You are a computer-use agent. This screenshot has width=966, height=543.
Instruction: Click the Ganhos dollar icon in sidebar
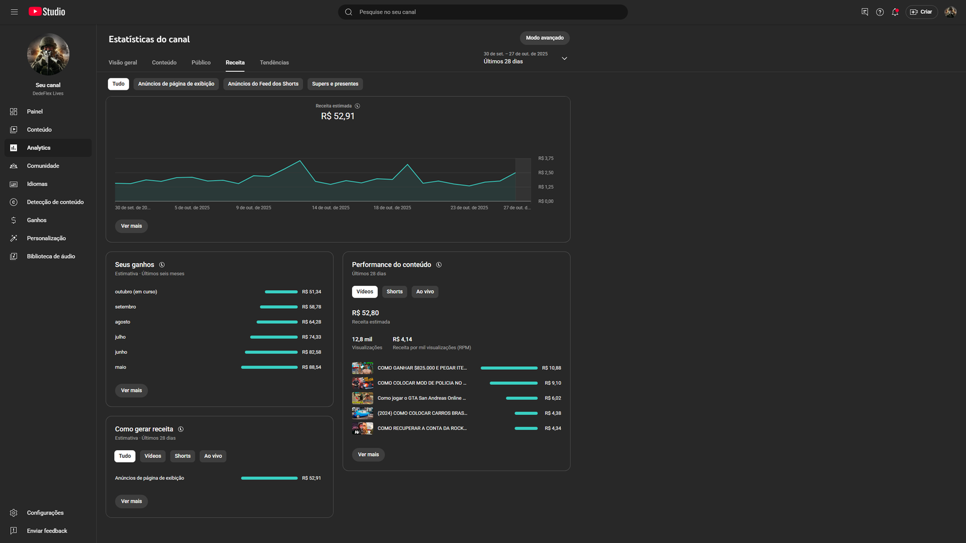14,220
